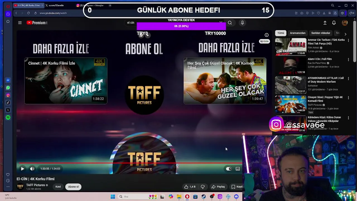Select the Aramanızdan filter chip

click(x=298, y=33)
